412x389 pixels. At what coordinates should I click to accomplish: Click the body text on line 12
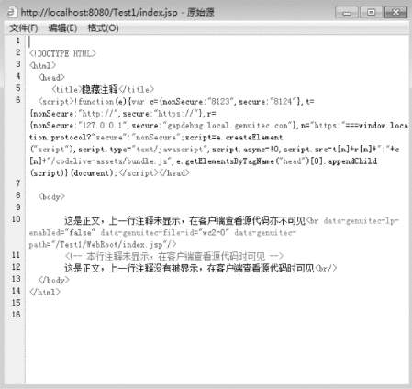click(x=189, y=268)
